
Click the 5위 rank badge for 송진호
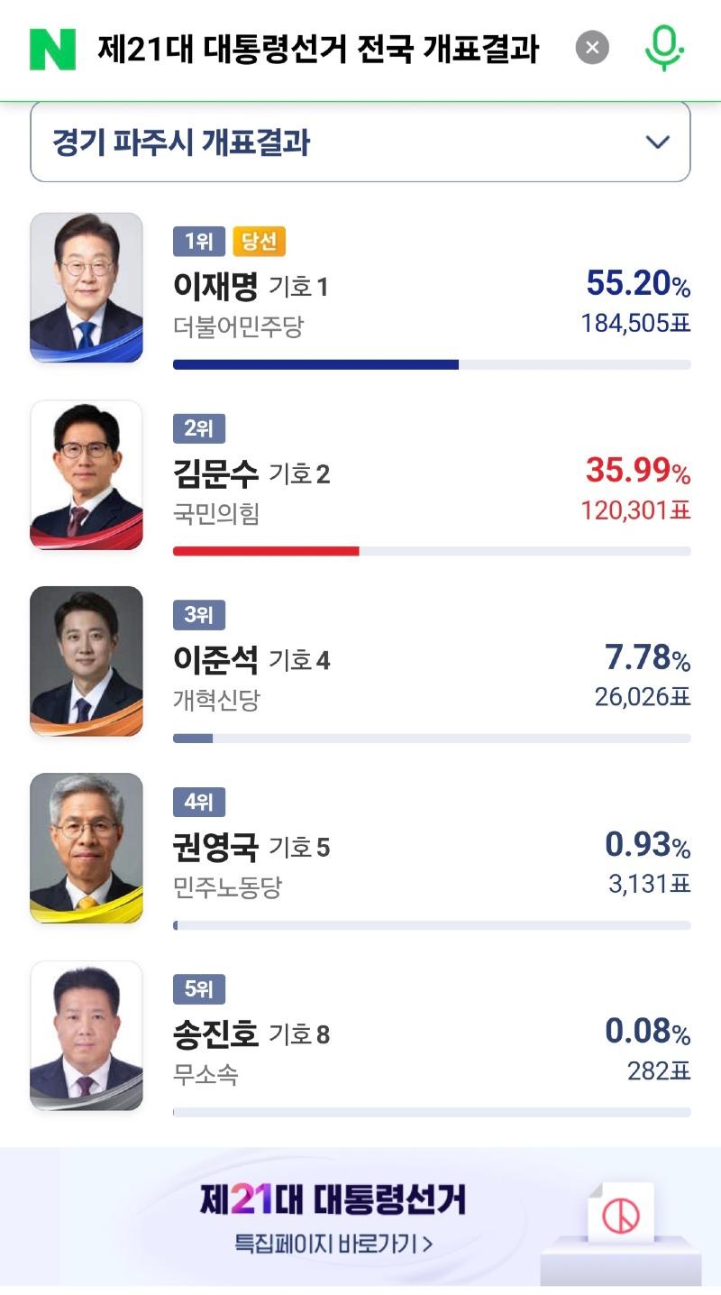(x=199, y=989)
